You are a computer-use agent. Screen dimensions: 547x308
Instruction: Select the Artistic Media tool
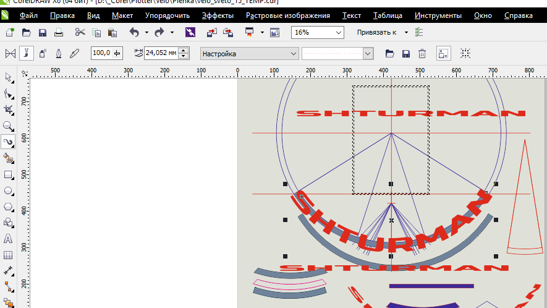click(x=8, y=142)
